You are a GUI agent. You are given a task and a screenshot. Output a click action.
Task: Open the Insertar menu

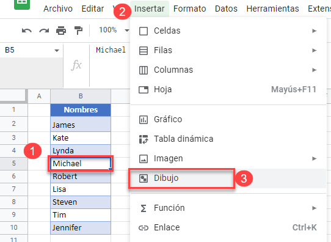[x=150, y=9]
